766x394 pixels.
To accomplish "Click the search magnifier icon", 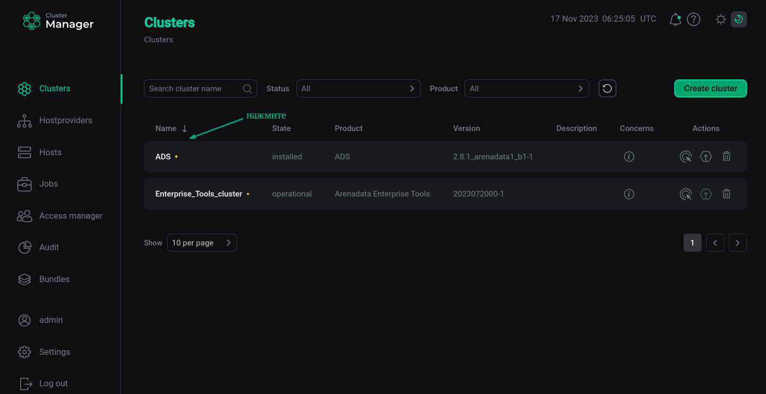I will (x=247, y=89).
